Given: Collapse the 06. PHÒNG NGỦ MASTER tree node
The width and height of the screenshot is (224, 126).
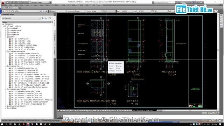Looking at the screenshot, I should pyautogui.click(x=6, y=51).
